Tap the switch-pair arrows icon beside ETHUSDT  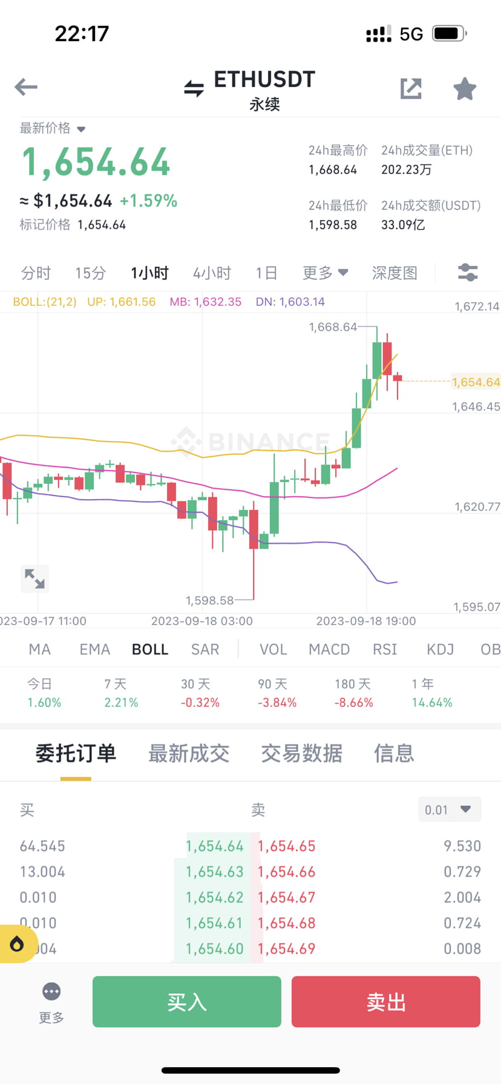(x=194, y=88)
